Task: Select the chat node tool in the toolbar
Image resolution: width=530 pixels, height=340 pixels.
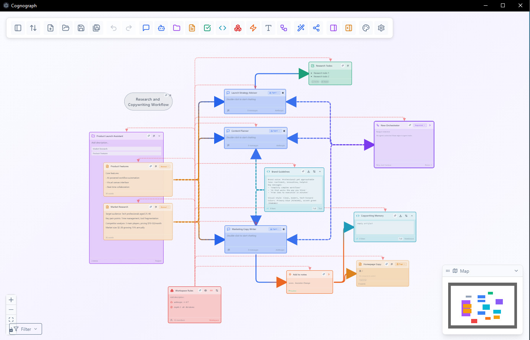Action: 146,28
